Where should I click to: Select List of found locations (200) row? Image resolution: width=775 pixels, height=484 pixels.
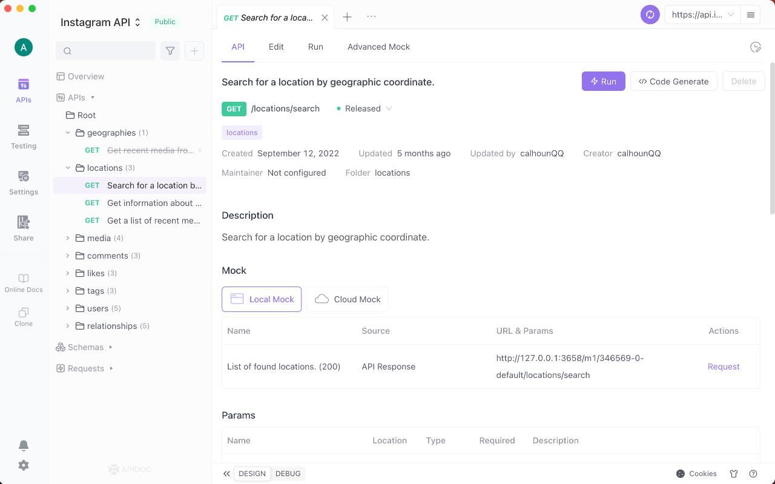(x=490, y=366)
